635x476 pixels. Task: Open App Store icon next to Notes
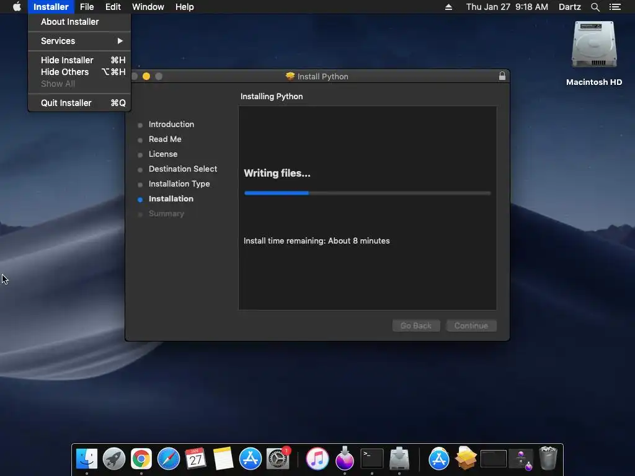pyautogui.click(x=251, y=459)
